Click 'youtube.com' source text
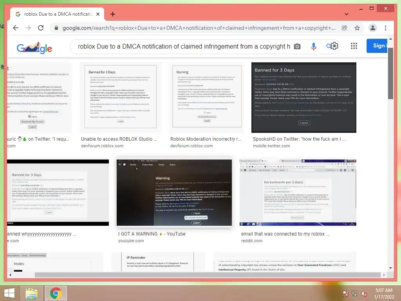This screenshot has height=301, width=401. 131,241
